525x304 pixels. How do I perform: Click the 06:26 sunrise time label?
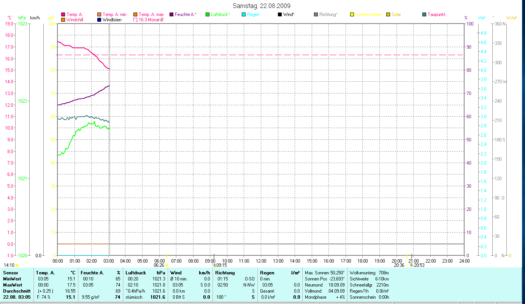pyautogui.click(x=159, y=265)
